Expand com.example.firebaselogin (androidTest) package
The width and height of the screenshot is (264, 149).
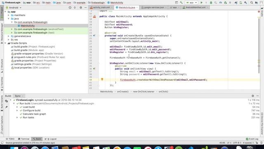pyautogui.click(x=12, y=29)
